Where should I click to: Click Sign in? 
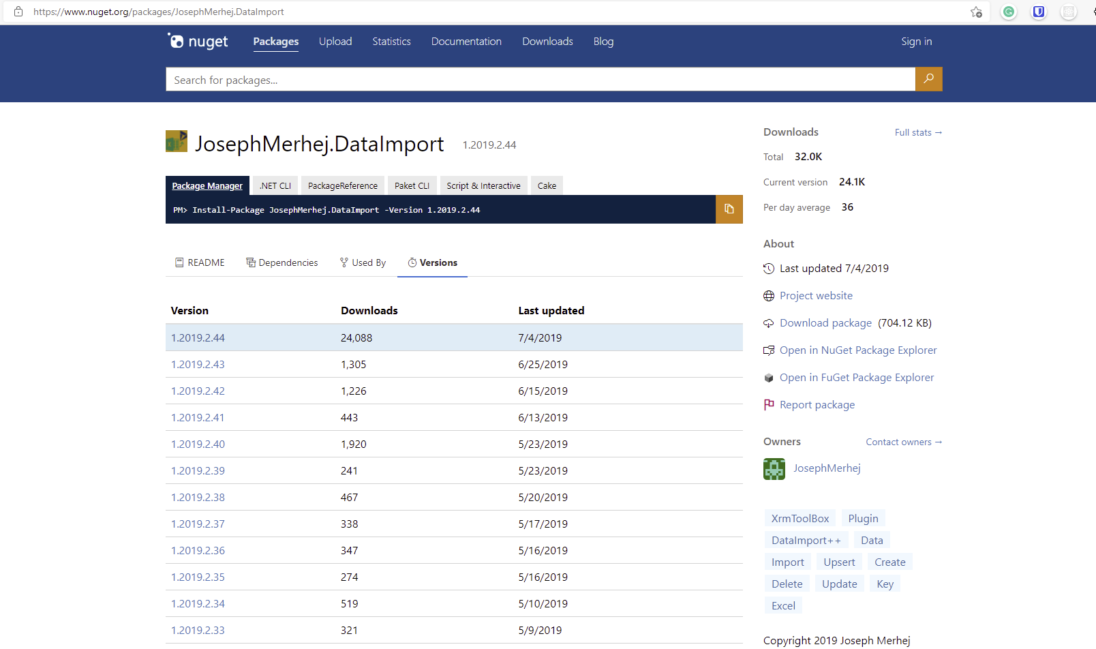[916, 41]
